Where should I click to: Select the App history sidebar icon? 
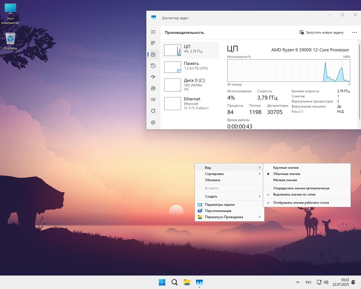[153, 65]
